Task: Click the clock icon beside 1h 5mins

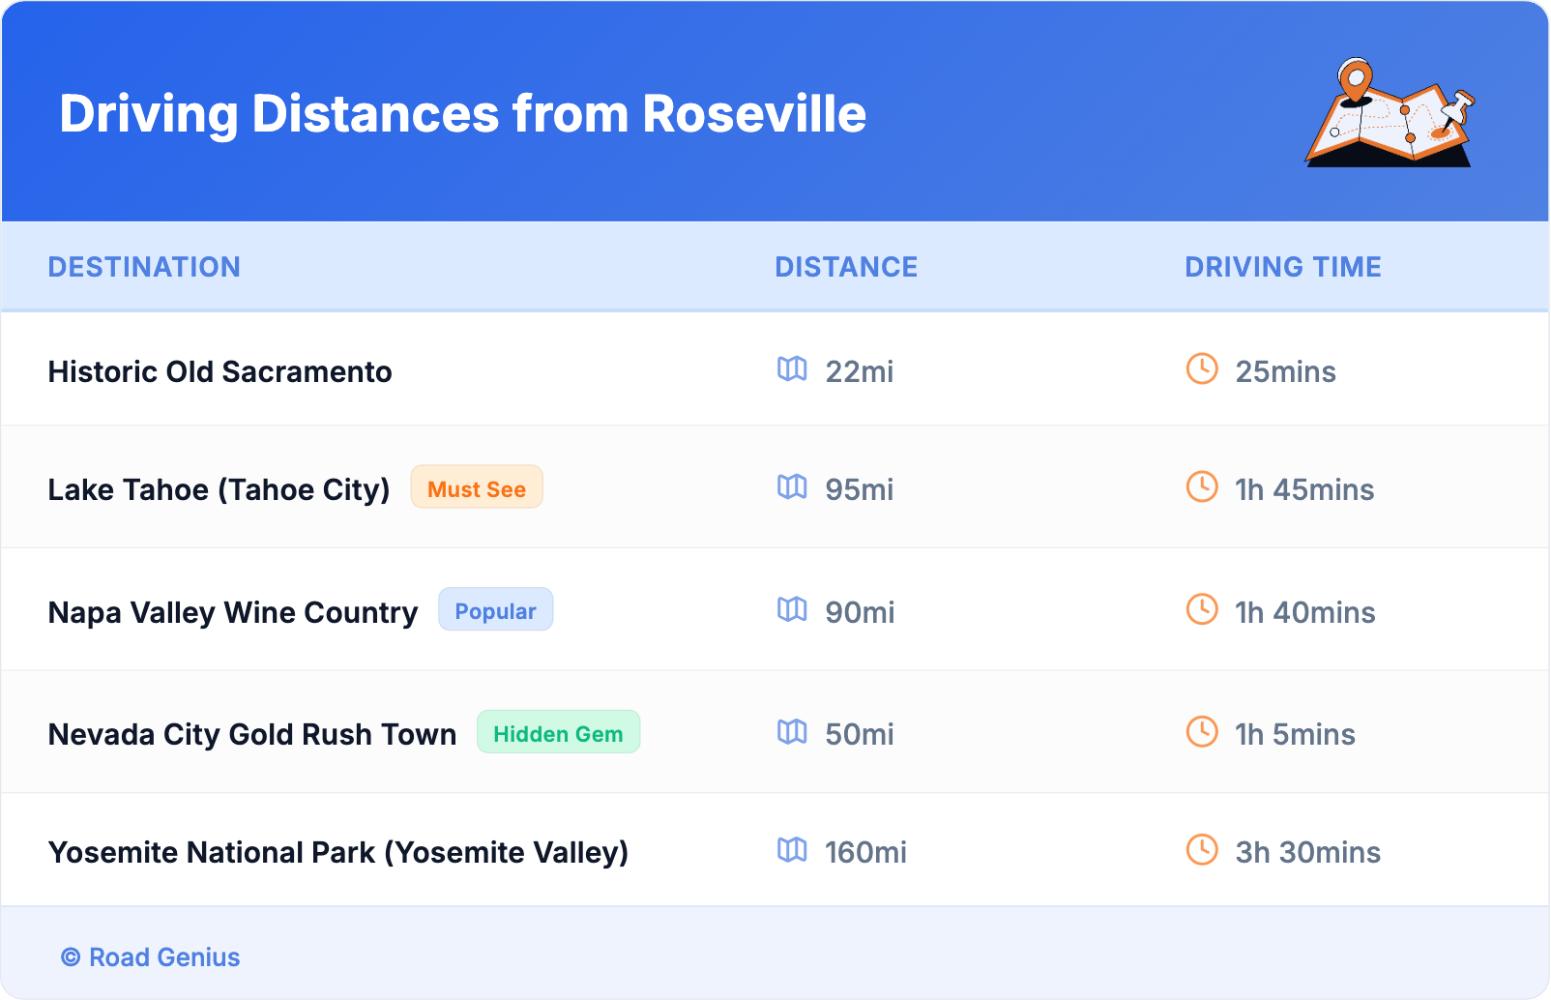Action: [x=1202, y=732]
